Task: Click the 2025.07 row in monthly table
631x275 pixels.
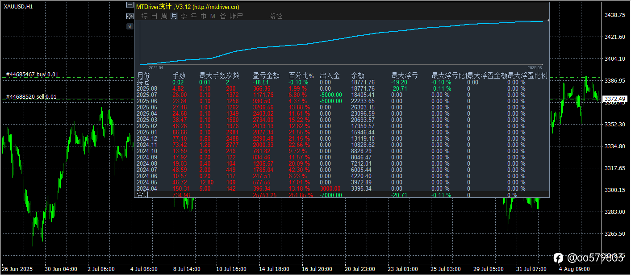Action: tap(342, 95)
